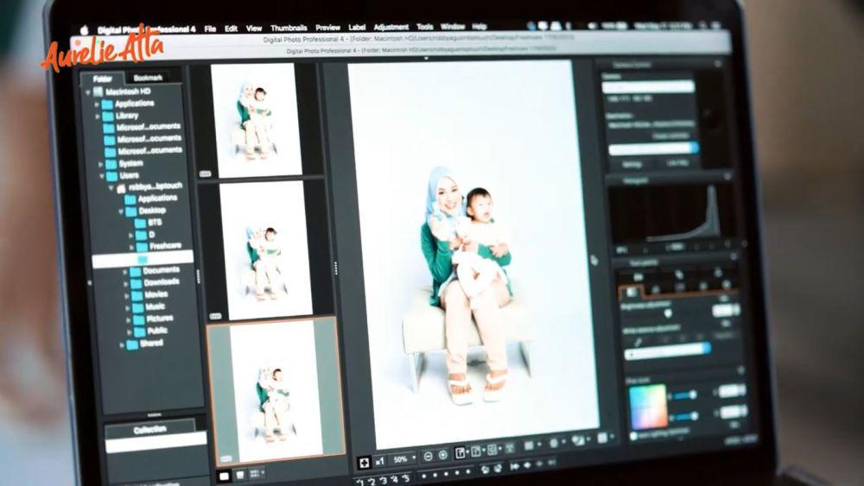This screenshot has height=486, width=864.
Task: Toggle check mark 3 on the image
Action: pos(383,481)
